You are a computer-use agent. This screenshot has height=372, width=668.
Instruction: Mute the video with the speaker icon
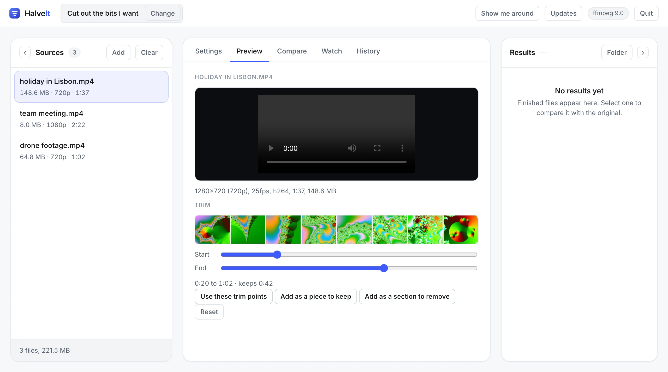(x=352, y=148)
